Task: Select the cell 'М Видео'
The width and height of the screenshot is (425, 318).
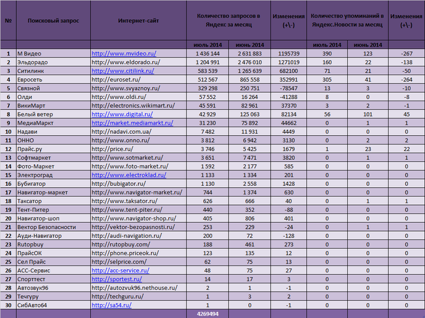Action: click(53, 54)
